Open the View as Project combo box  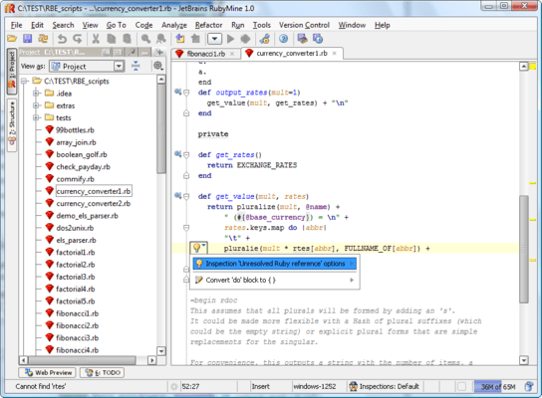[x=87, y=66]
